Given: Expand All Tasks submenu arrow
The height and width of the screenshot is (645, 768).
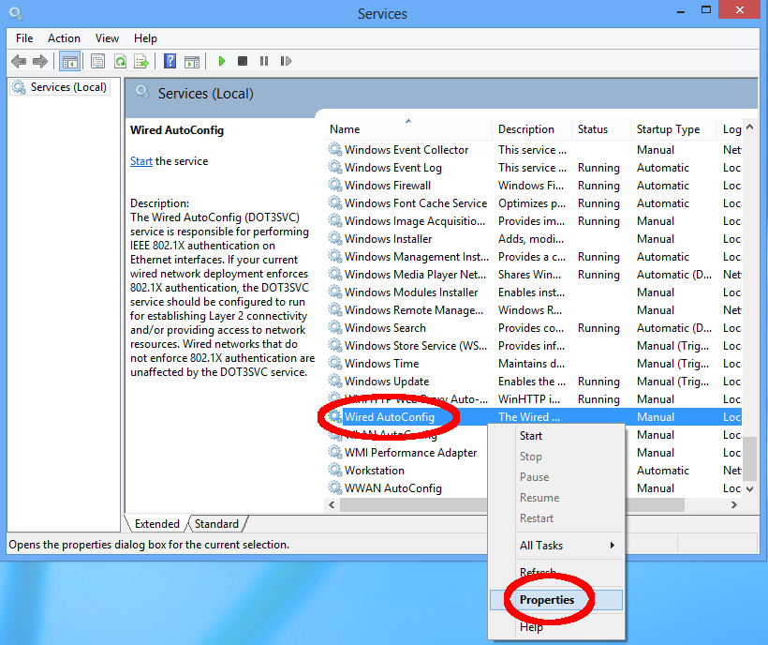Looking at the screenshot, I should tap(613, 545).
